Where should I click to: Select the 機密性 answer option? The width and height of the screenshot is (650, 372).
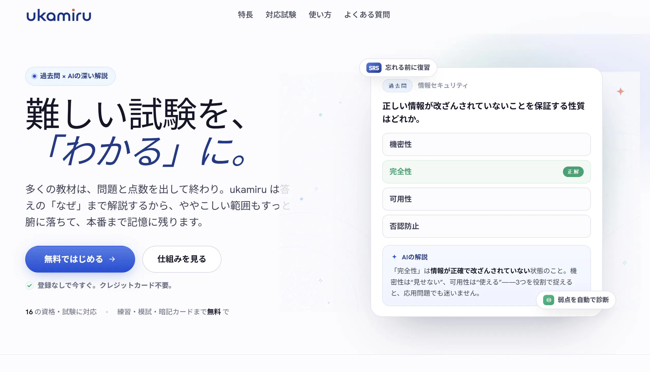click(486, 144)
